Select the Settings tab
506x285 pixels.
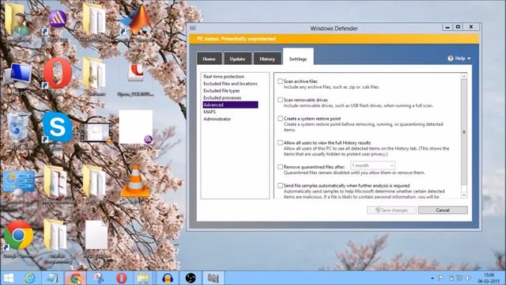pyautogui.click(x=298, y=58)
